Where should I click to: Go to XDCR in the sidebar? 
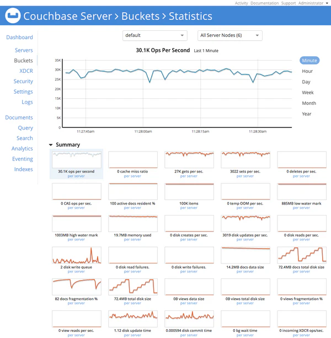coord(26,71)
